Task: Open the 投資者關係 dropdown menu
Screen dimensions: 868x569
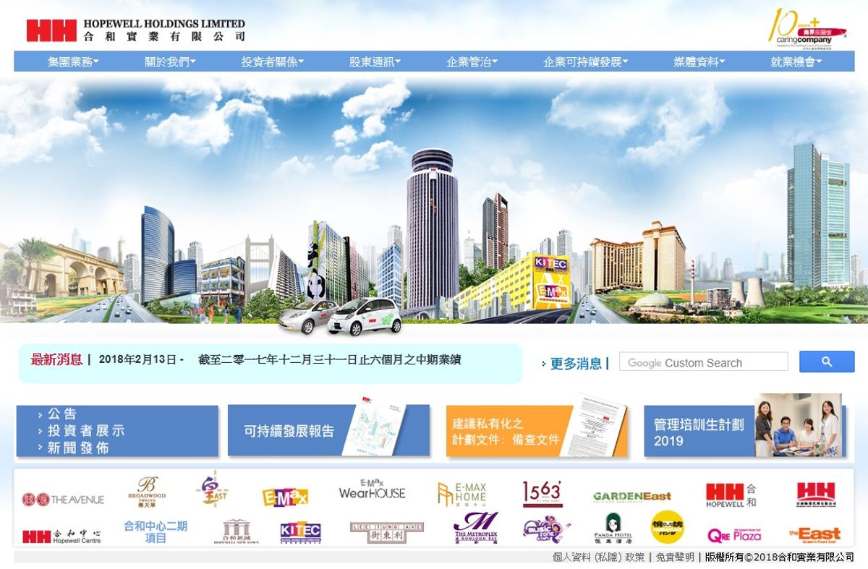Action: pos(273,62)
